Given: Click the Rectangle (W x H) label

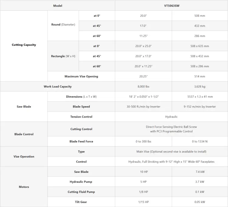Looking at the screenshot, I should click(x=63, y=56).
